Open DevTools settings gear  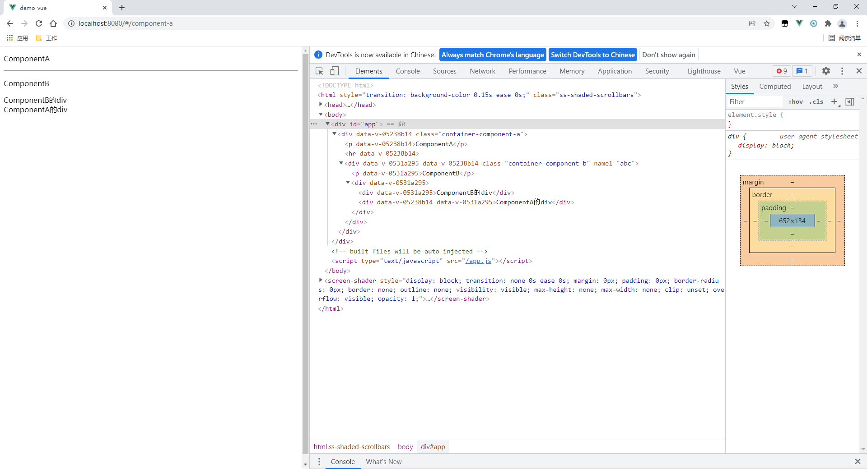(x=826, y=71)
